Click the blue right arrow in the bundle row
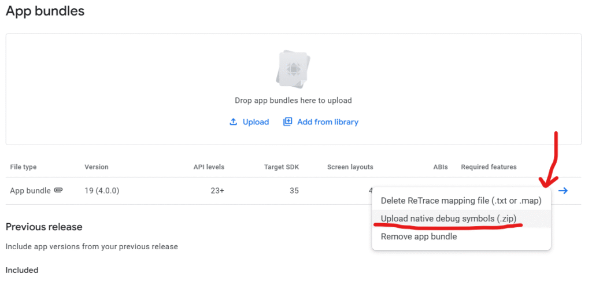 tap(563, 191)
